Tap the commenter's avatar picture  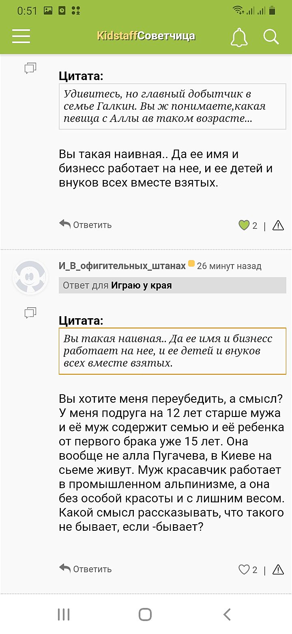click(30, 278)
